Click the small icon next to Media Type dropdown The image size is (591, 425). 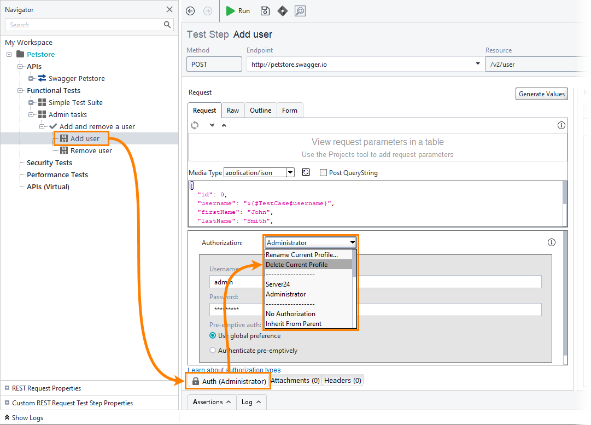point(306,172)
